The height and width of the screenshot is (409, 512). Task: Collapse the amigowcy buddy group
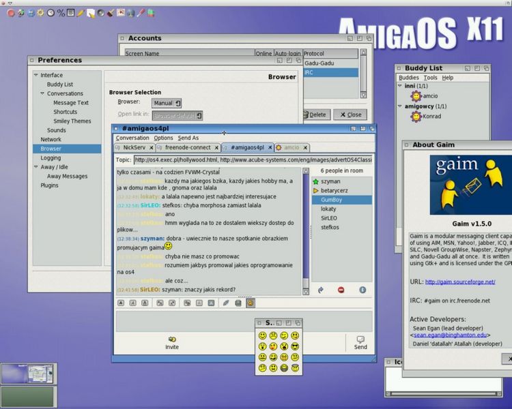pos(400,106)
